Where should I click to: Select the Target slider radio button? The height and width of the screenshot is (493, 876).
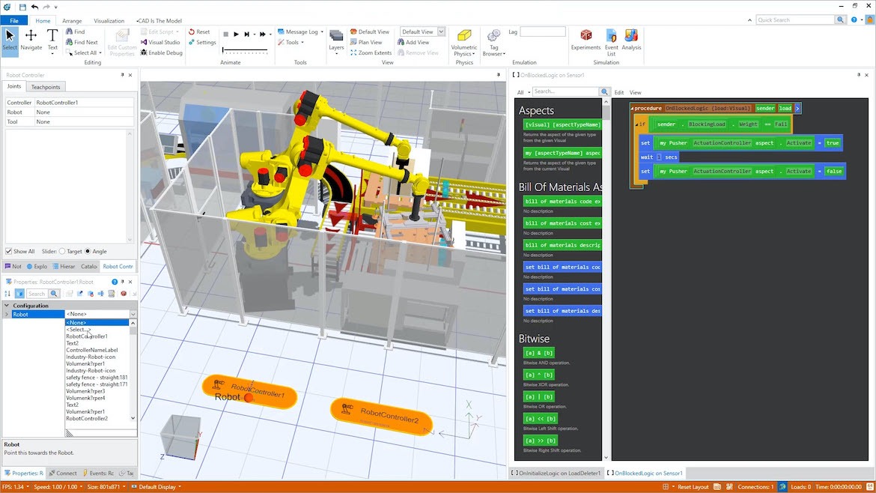point(62,252)
